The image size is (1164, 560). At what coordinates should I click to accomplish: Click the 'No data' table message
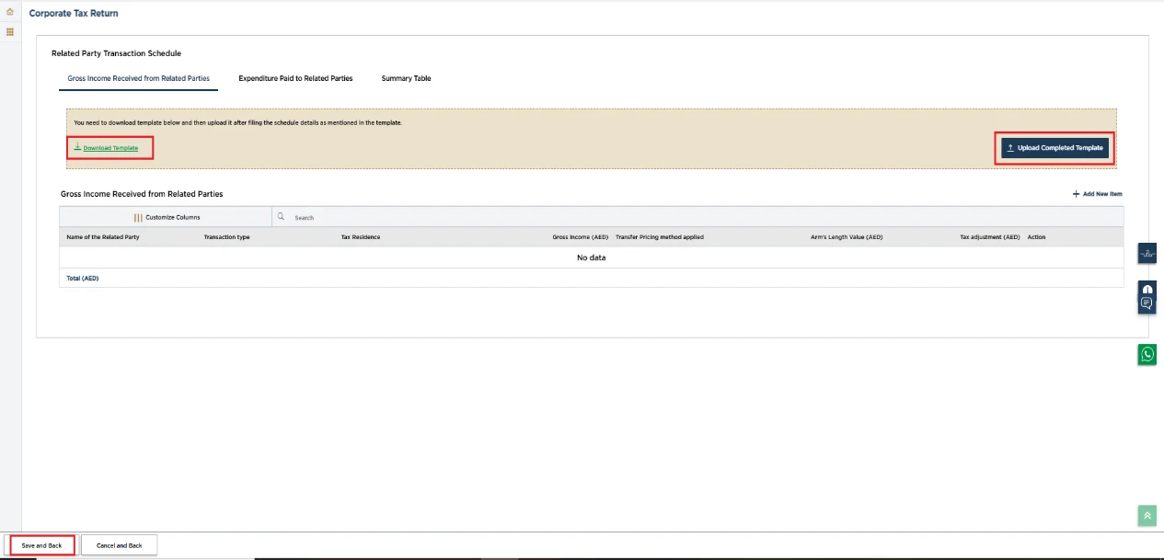592,257
